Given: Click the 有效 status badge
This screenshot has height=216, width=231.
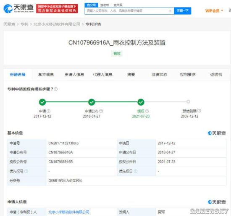Looking at the screenshot, I should (x=117, y=54).
